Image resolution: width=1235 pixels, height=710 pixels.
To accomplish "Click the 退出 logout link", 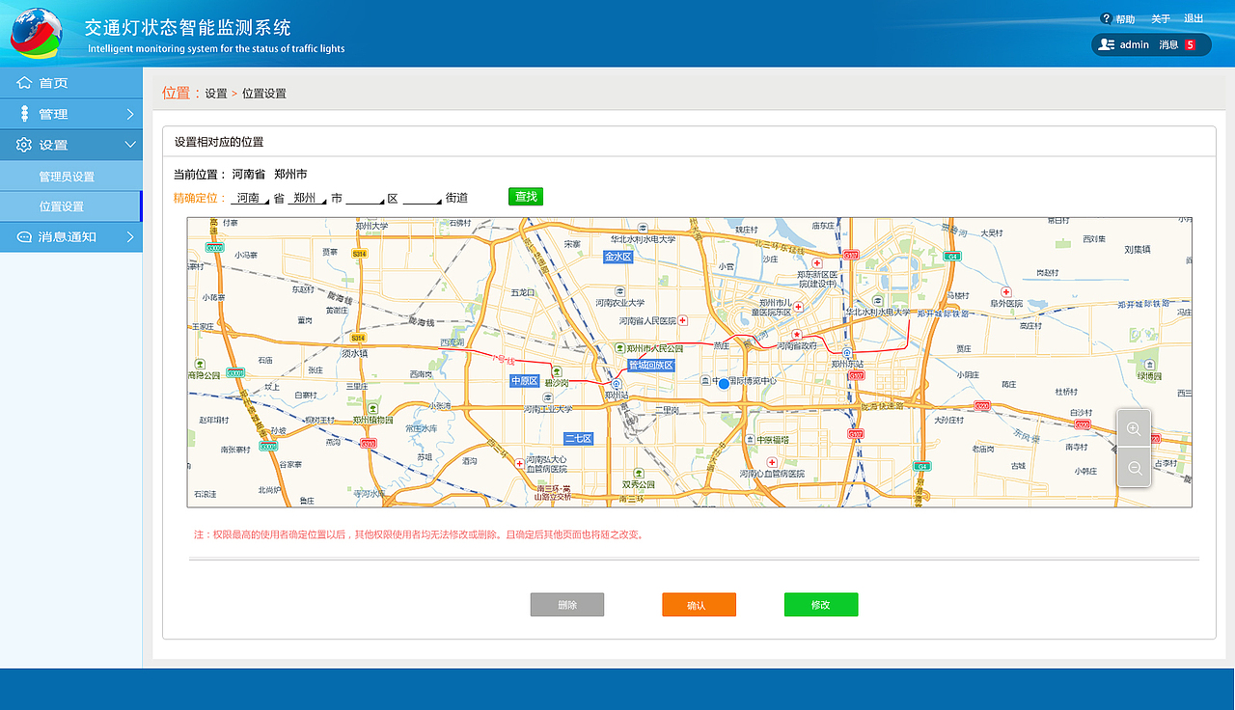I will click(x=1194, y=19).
